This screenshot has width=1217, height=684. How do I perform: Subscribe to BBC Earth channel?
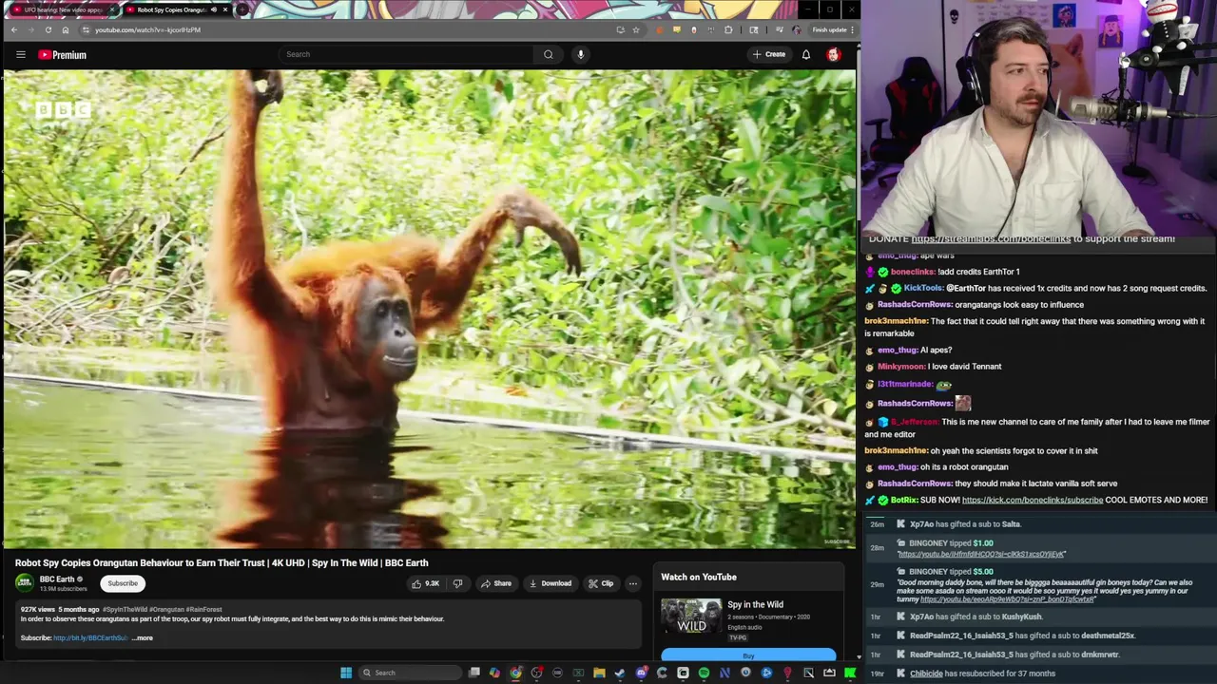pos(123,583)
